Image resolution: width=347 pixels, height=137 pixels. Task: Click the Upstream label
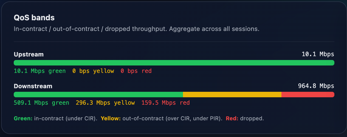[x=29, y=54]
